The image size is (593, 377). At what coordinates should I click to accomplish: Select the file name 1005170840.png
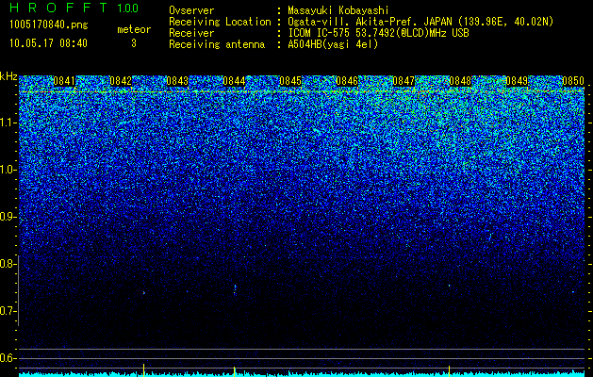coord(49,25)
